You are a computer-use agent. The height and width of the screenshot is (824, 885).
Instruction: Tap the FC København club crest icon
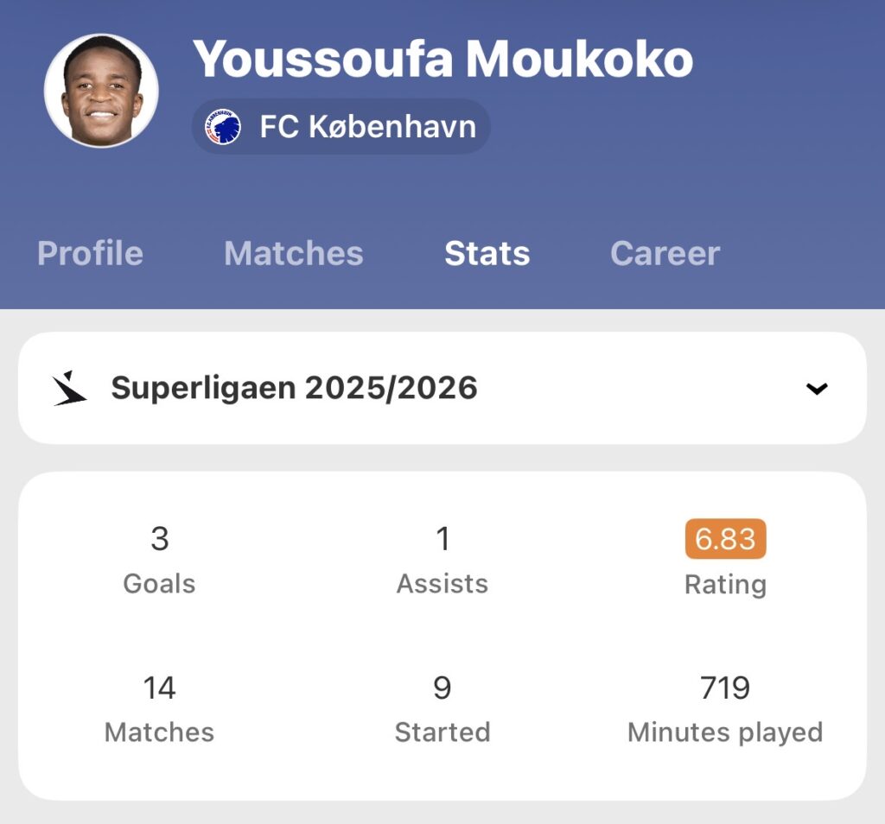223,127
